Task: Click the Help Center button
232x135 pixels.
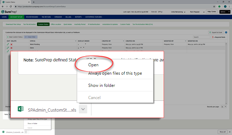Action: click(x=211, y=12)
